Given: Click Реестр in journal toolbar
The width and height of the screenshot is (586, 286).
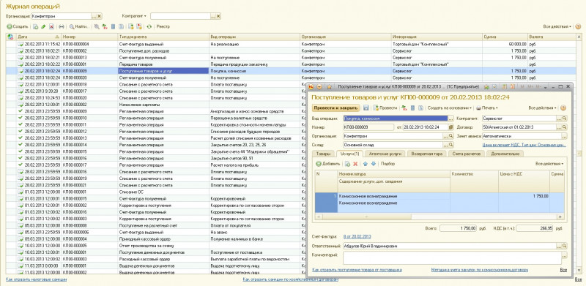Looking at the screenshot, I should [163, 26].
